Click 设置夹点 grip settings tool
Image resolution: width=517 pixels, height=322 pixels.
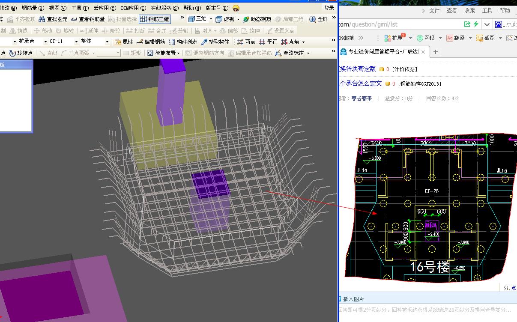click(281, 30)
